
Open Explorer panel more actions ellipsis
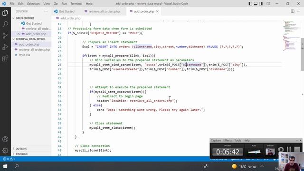tap(46, 11)
